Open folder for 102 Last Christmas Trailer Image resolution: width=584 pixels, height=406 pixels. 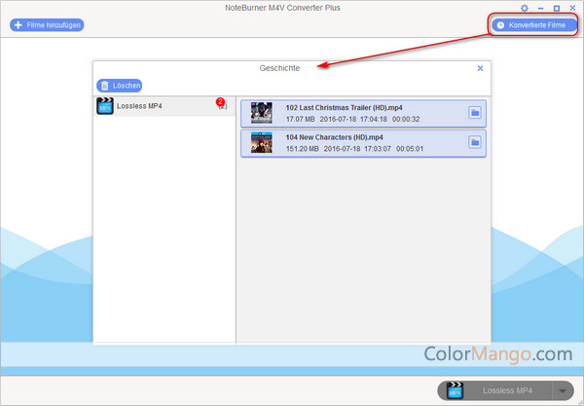click(475, 113)
